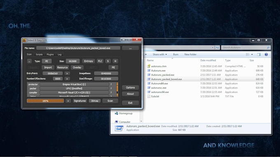Click the Detect It Easy title bar icon
Image resolution: width=280 pixels, height=157 pixels.
(x=24, y=40)
